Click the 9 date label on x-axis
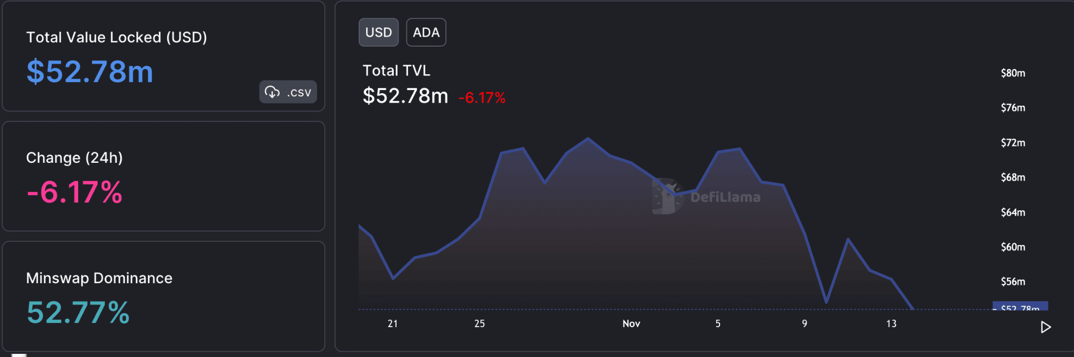Image resolution: width=1074 pixels, height=357 pixels. (x=804, y=323)
